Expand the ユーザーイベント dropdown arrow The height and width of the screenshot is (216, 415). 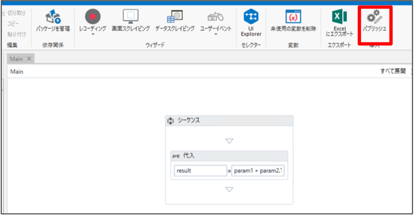coord(216,34)
